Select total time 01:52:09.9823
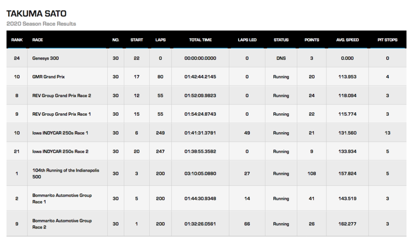 click(200, 96)
